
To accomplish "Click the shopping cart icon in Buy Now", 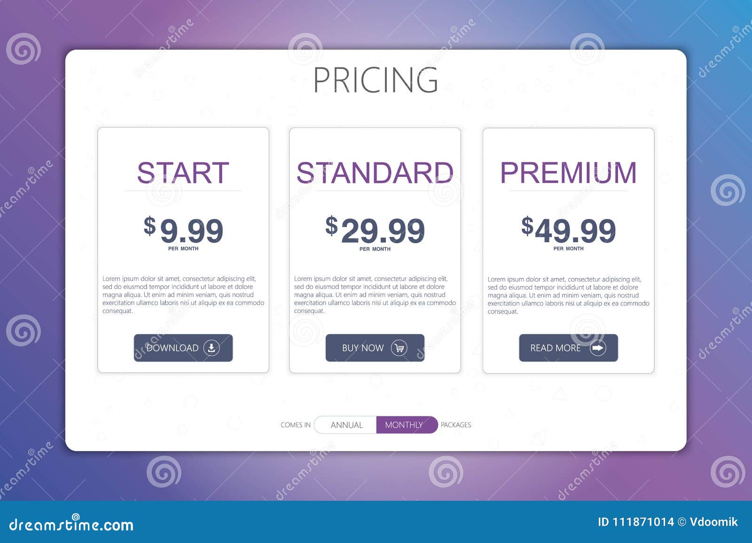I will pos(399,348).
